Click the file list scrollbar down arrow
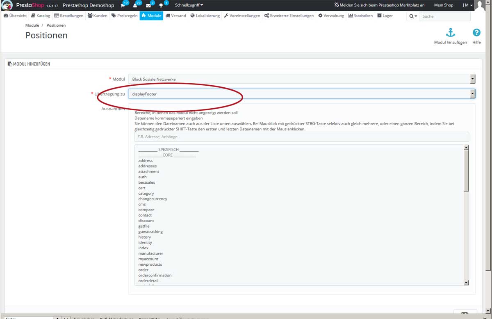 click(x=466, y=283)
